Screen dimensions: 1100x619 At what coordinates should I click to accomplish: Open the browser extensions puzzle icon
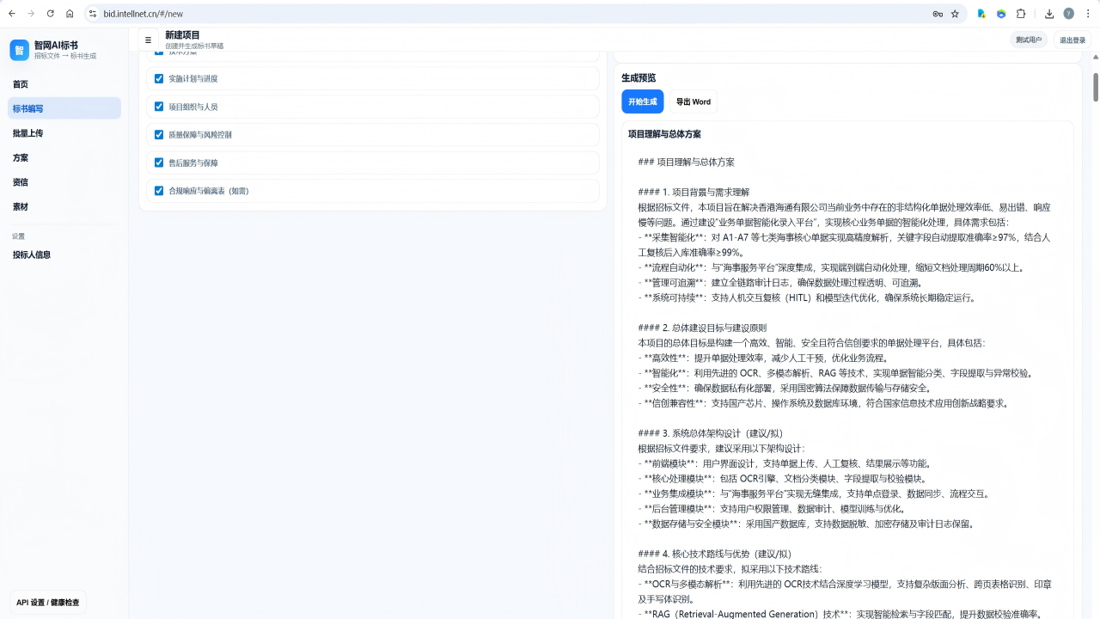[1021, 14]
